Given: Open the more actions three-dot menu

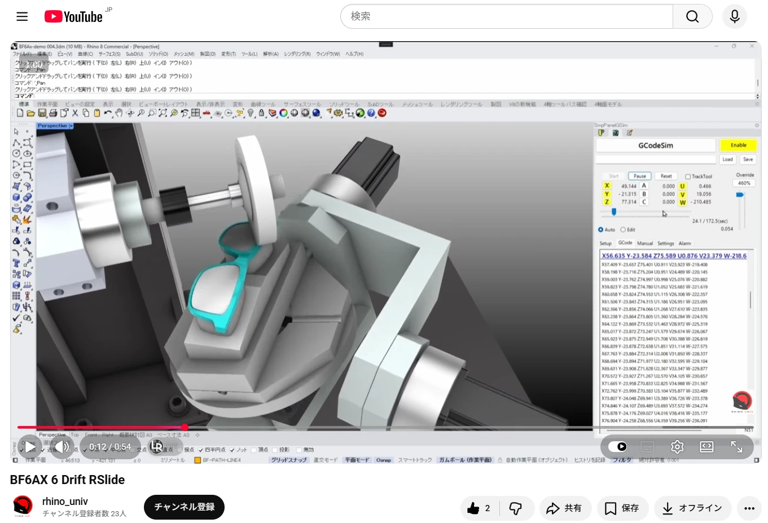Looking at the screenshot, I should (x=749, y=508).
